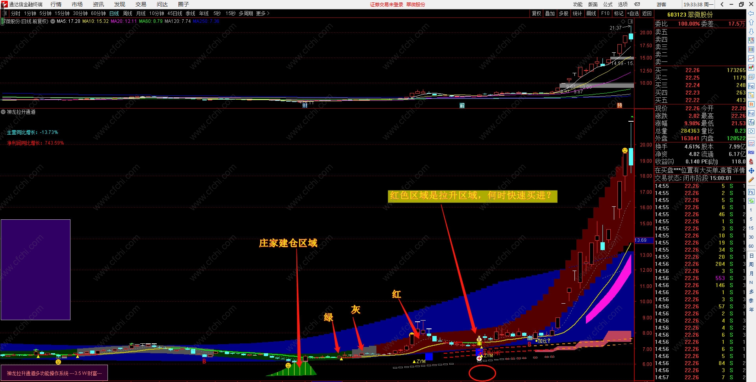Image resolution: width=756 pixels, height=382 pixels.
Task: Select the 月 period in right sidebar
Action: tap(751, 273)
